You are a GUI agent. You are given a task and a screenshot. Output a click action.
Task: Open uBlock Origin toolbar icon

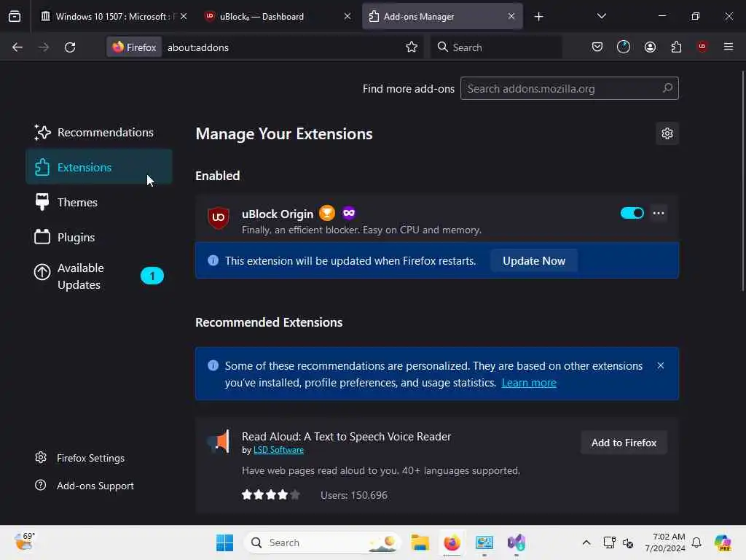coord(702,47)
